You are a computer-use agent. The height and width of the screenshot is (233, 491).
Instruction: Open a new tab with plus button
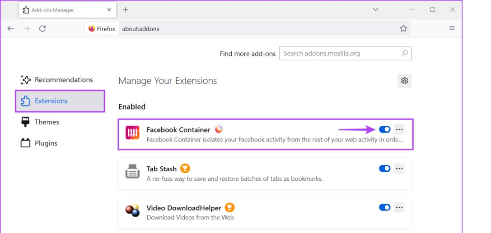(125, 9)
